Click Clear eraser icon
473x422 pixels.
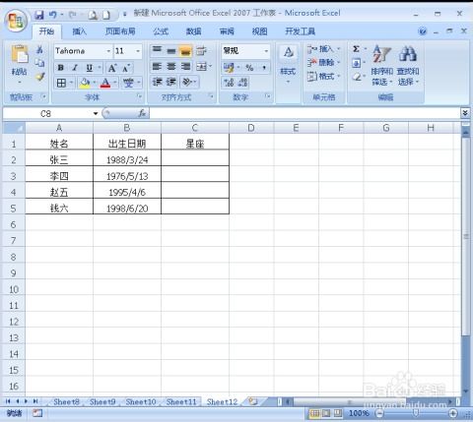click(356, 77)
